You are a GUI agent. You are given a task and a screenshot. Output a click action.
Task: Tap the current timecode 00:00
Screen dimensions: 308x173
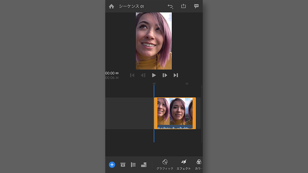click(x=112, y=73)
